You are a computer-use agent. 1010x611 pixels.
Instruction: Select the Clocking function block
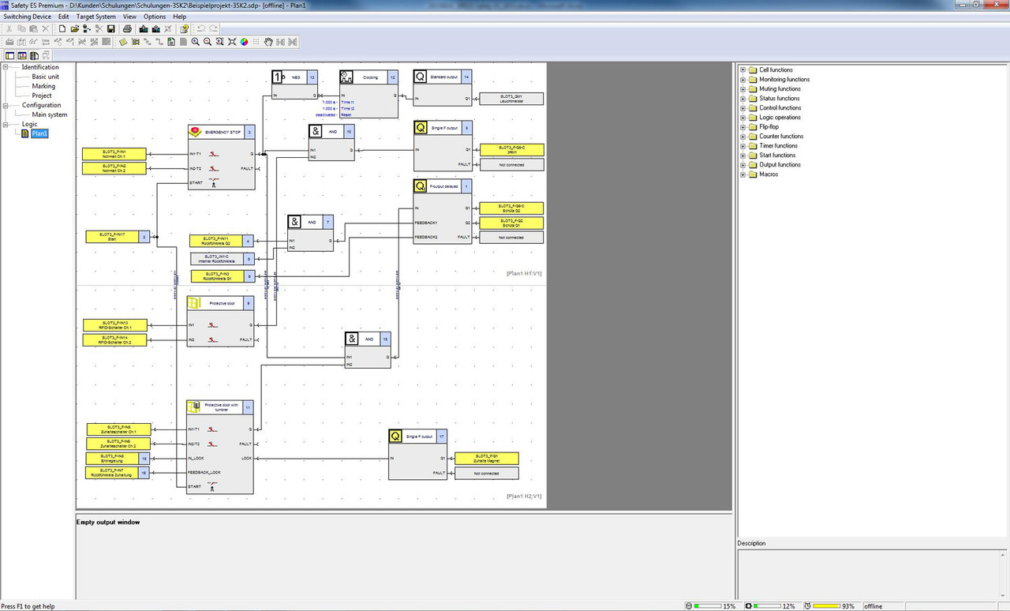point(369,93)
